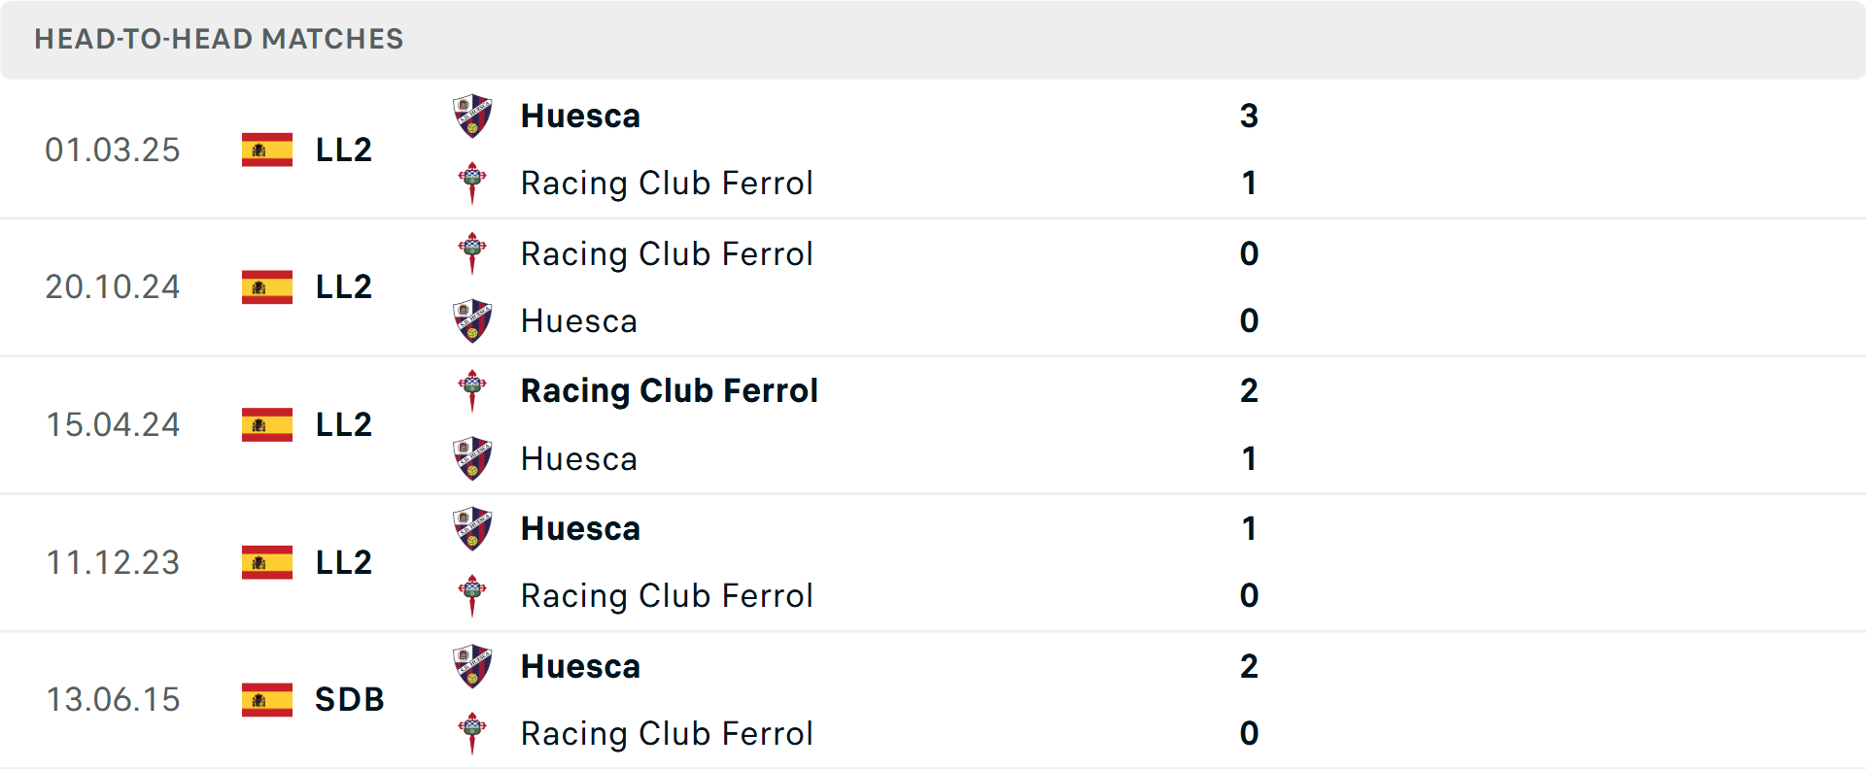Click the Spanish flag next to LL2 on 20.10.24
The image size is (1866, 769).
coord(267,286)
